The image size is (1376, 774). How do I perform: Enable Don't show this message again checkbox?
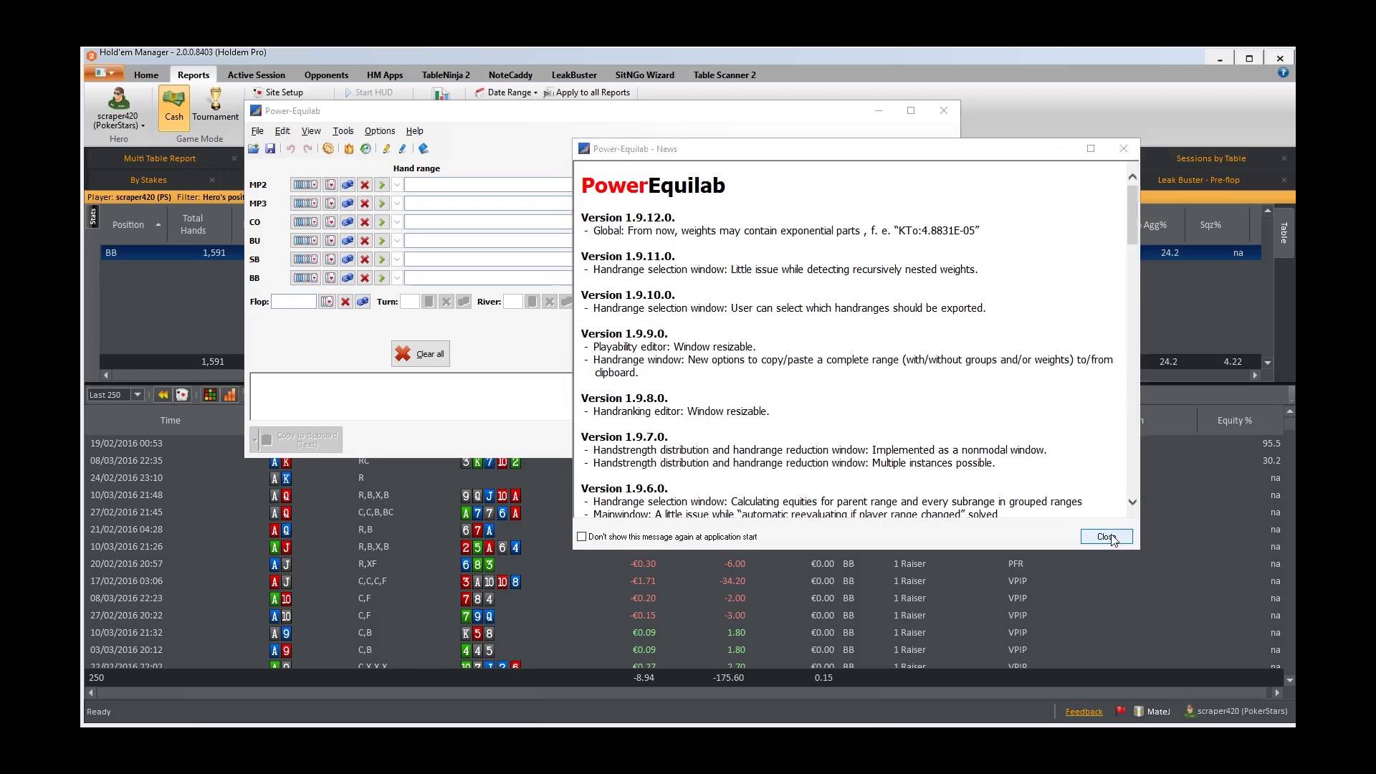click(x=581, y=536)
